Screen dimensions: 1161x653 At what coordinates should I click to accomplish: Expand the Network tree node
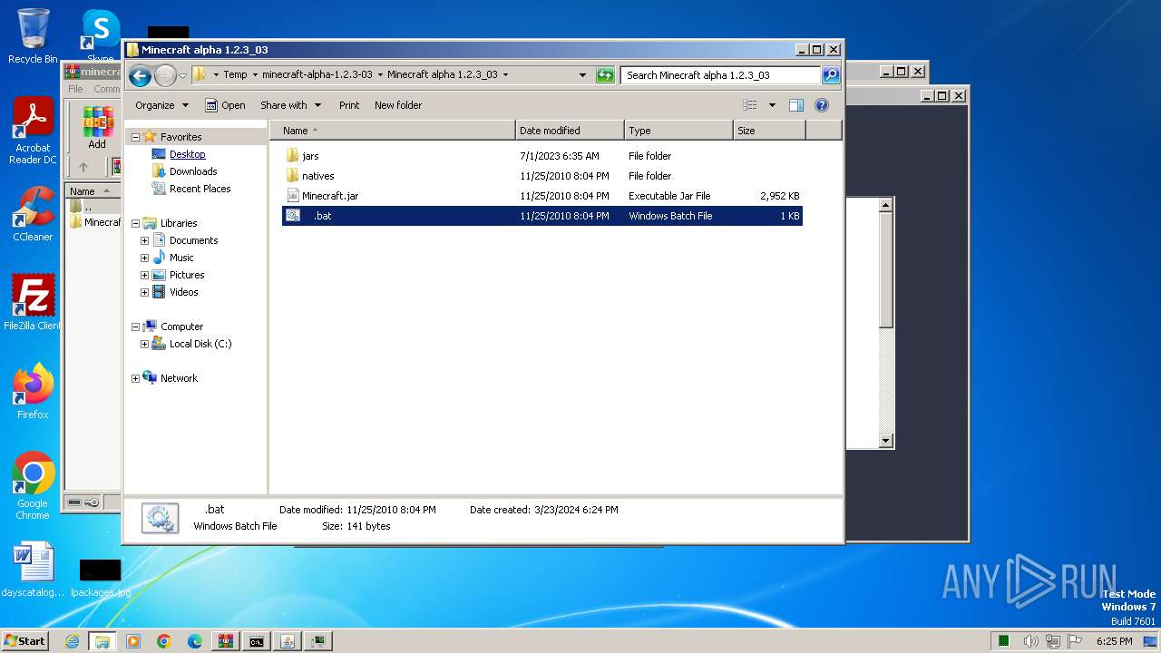[x=136, y=378]
